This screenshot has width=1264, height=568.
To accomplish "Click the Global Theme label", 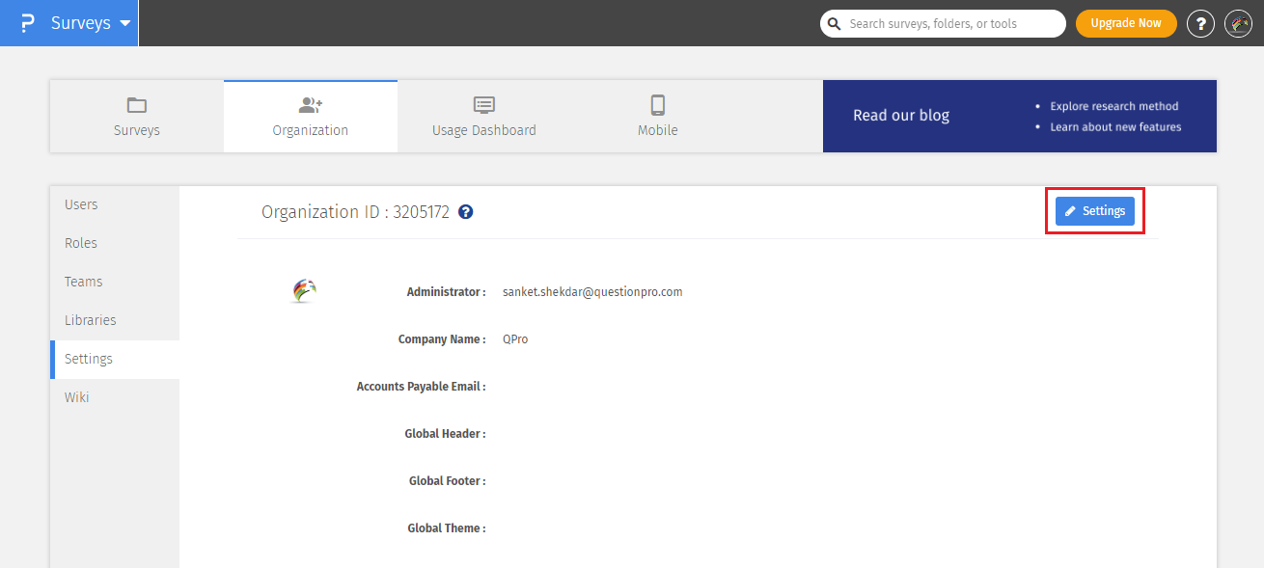I will click(x=447, y=528).
